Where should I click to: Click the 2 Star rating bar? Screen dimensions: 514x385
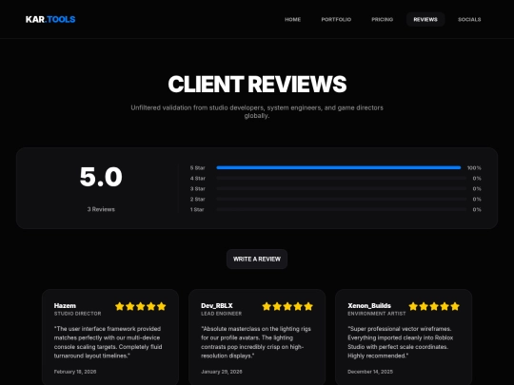tap(342, 199)
